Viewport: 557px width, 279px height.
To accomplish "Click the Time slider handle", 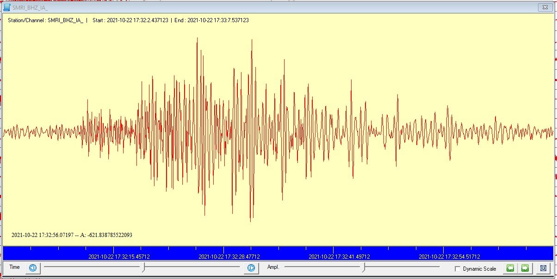I will click(144, 267).
